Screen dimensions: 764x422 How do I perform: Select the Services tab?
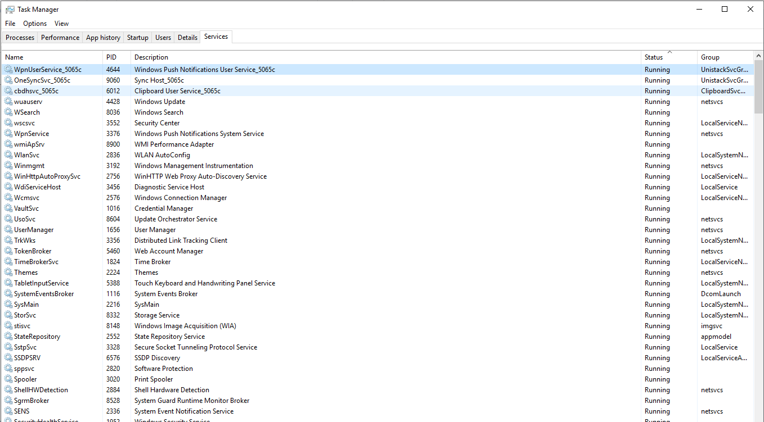[x=216, y=37]
